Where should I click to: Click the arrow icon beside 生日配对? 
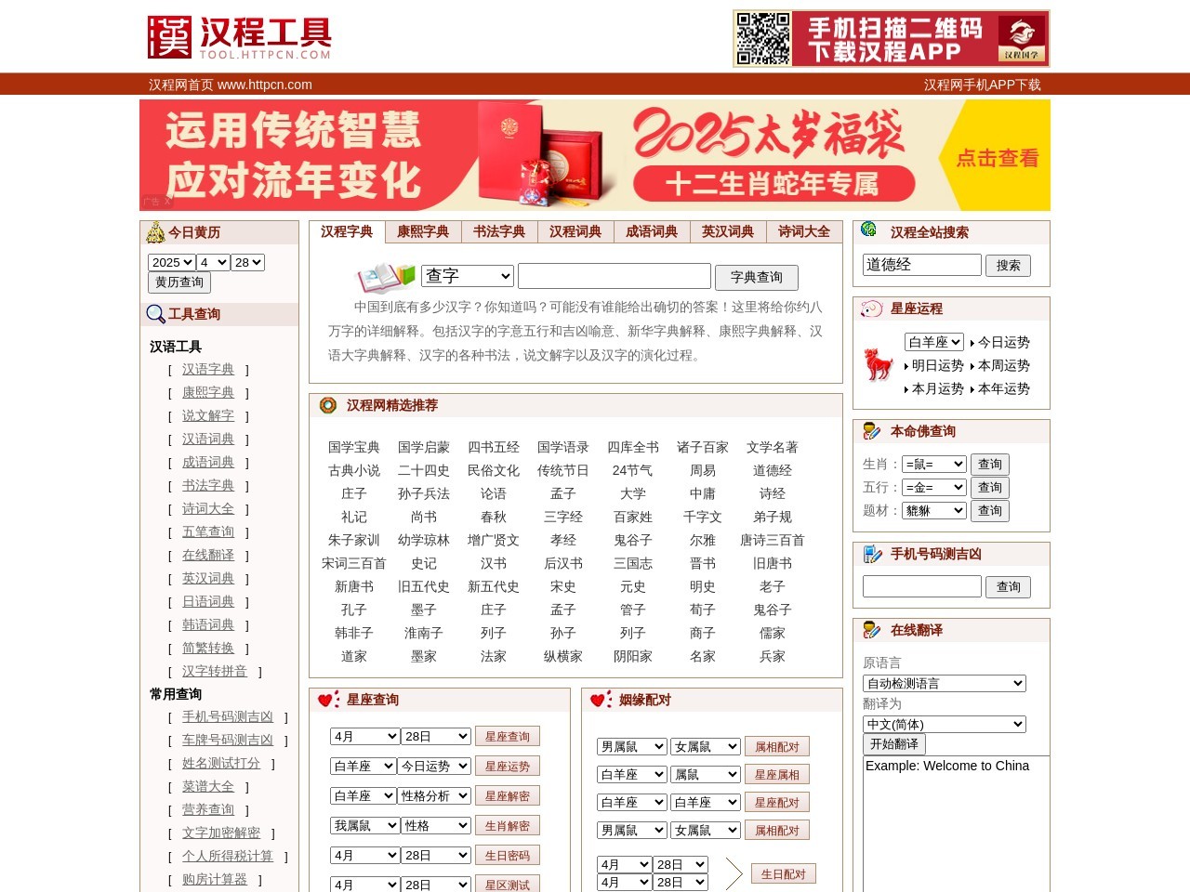734,874
